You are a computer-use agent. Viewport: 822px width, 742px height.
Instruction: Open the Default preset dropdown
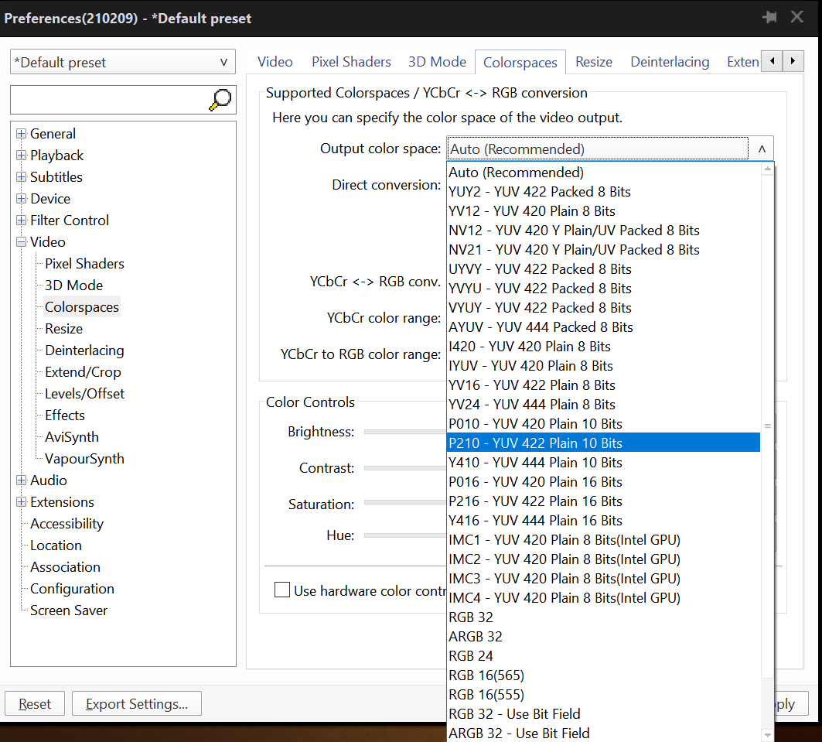pyautogui.click(x=122, y=63)
